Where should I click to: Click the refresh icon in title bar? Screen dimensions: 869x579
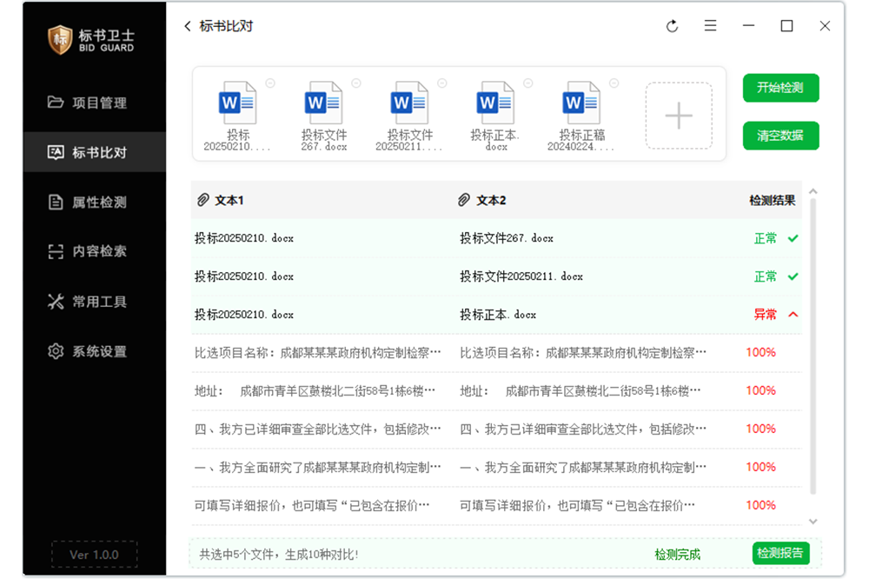point(672,26)
